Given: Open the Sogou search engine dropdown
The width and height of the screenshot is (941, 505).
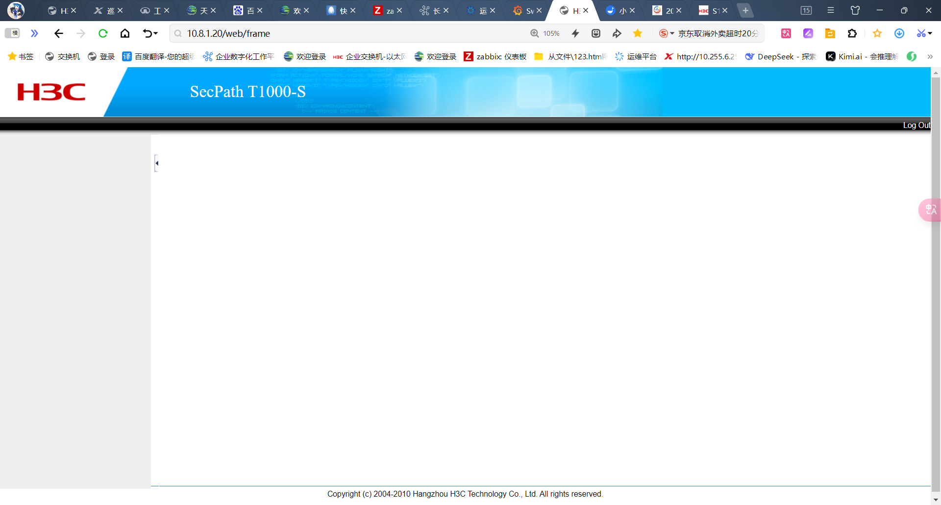Looking at the screenshot, I should 667,33.
